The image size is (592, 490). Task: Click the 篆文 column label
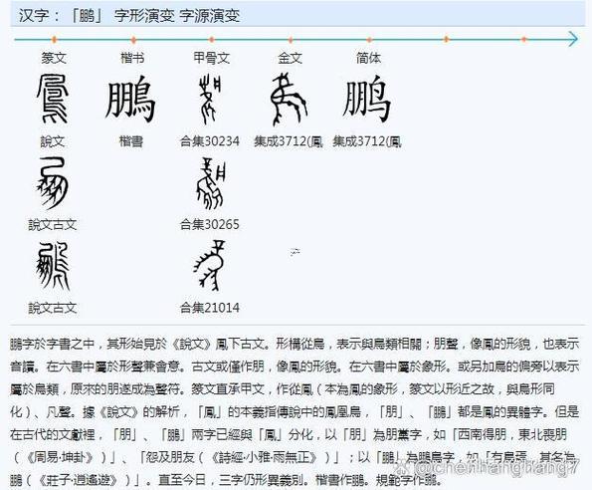(x=54, y=58)
